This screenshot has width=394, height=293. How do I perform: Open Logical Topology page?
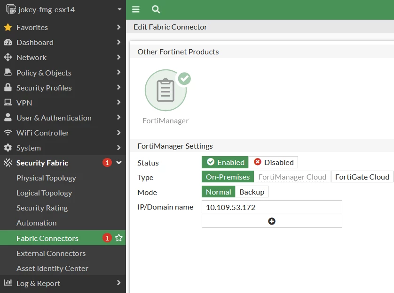point(44,193)
